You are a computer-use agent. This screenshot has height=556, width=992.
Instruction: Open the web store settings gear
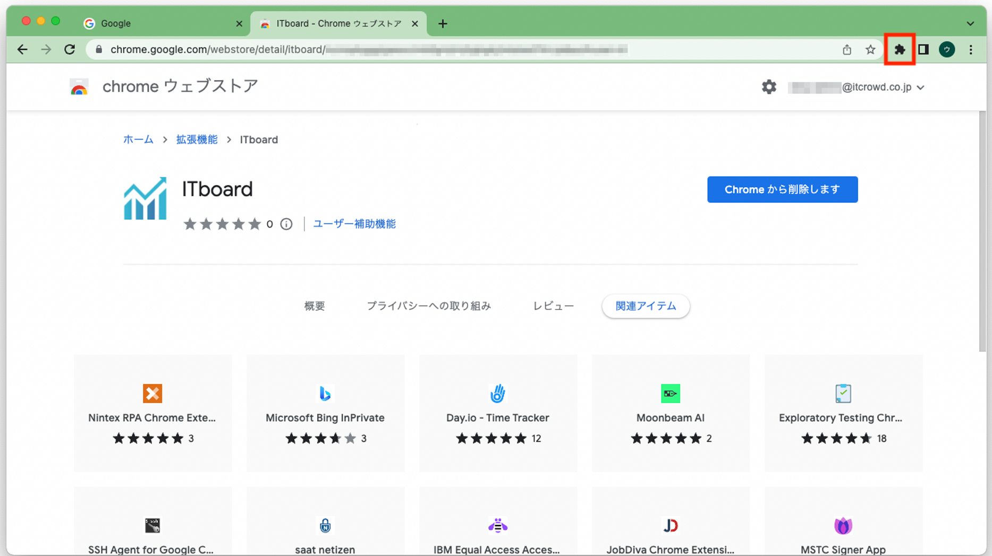point(768,87)
